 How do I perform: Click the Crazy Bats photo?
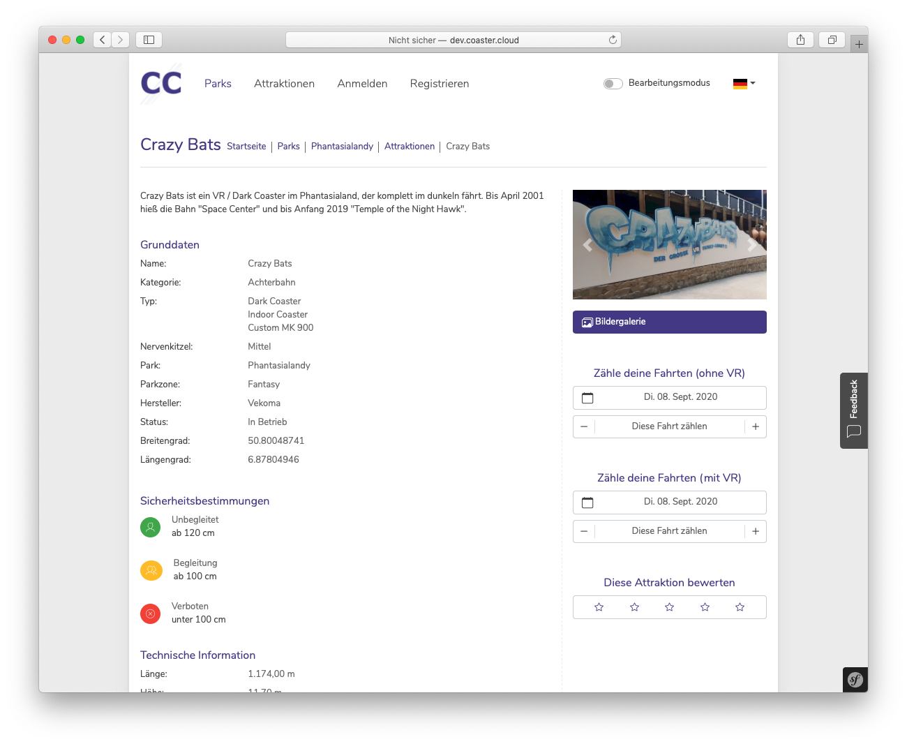coord(670,244)
